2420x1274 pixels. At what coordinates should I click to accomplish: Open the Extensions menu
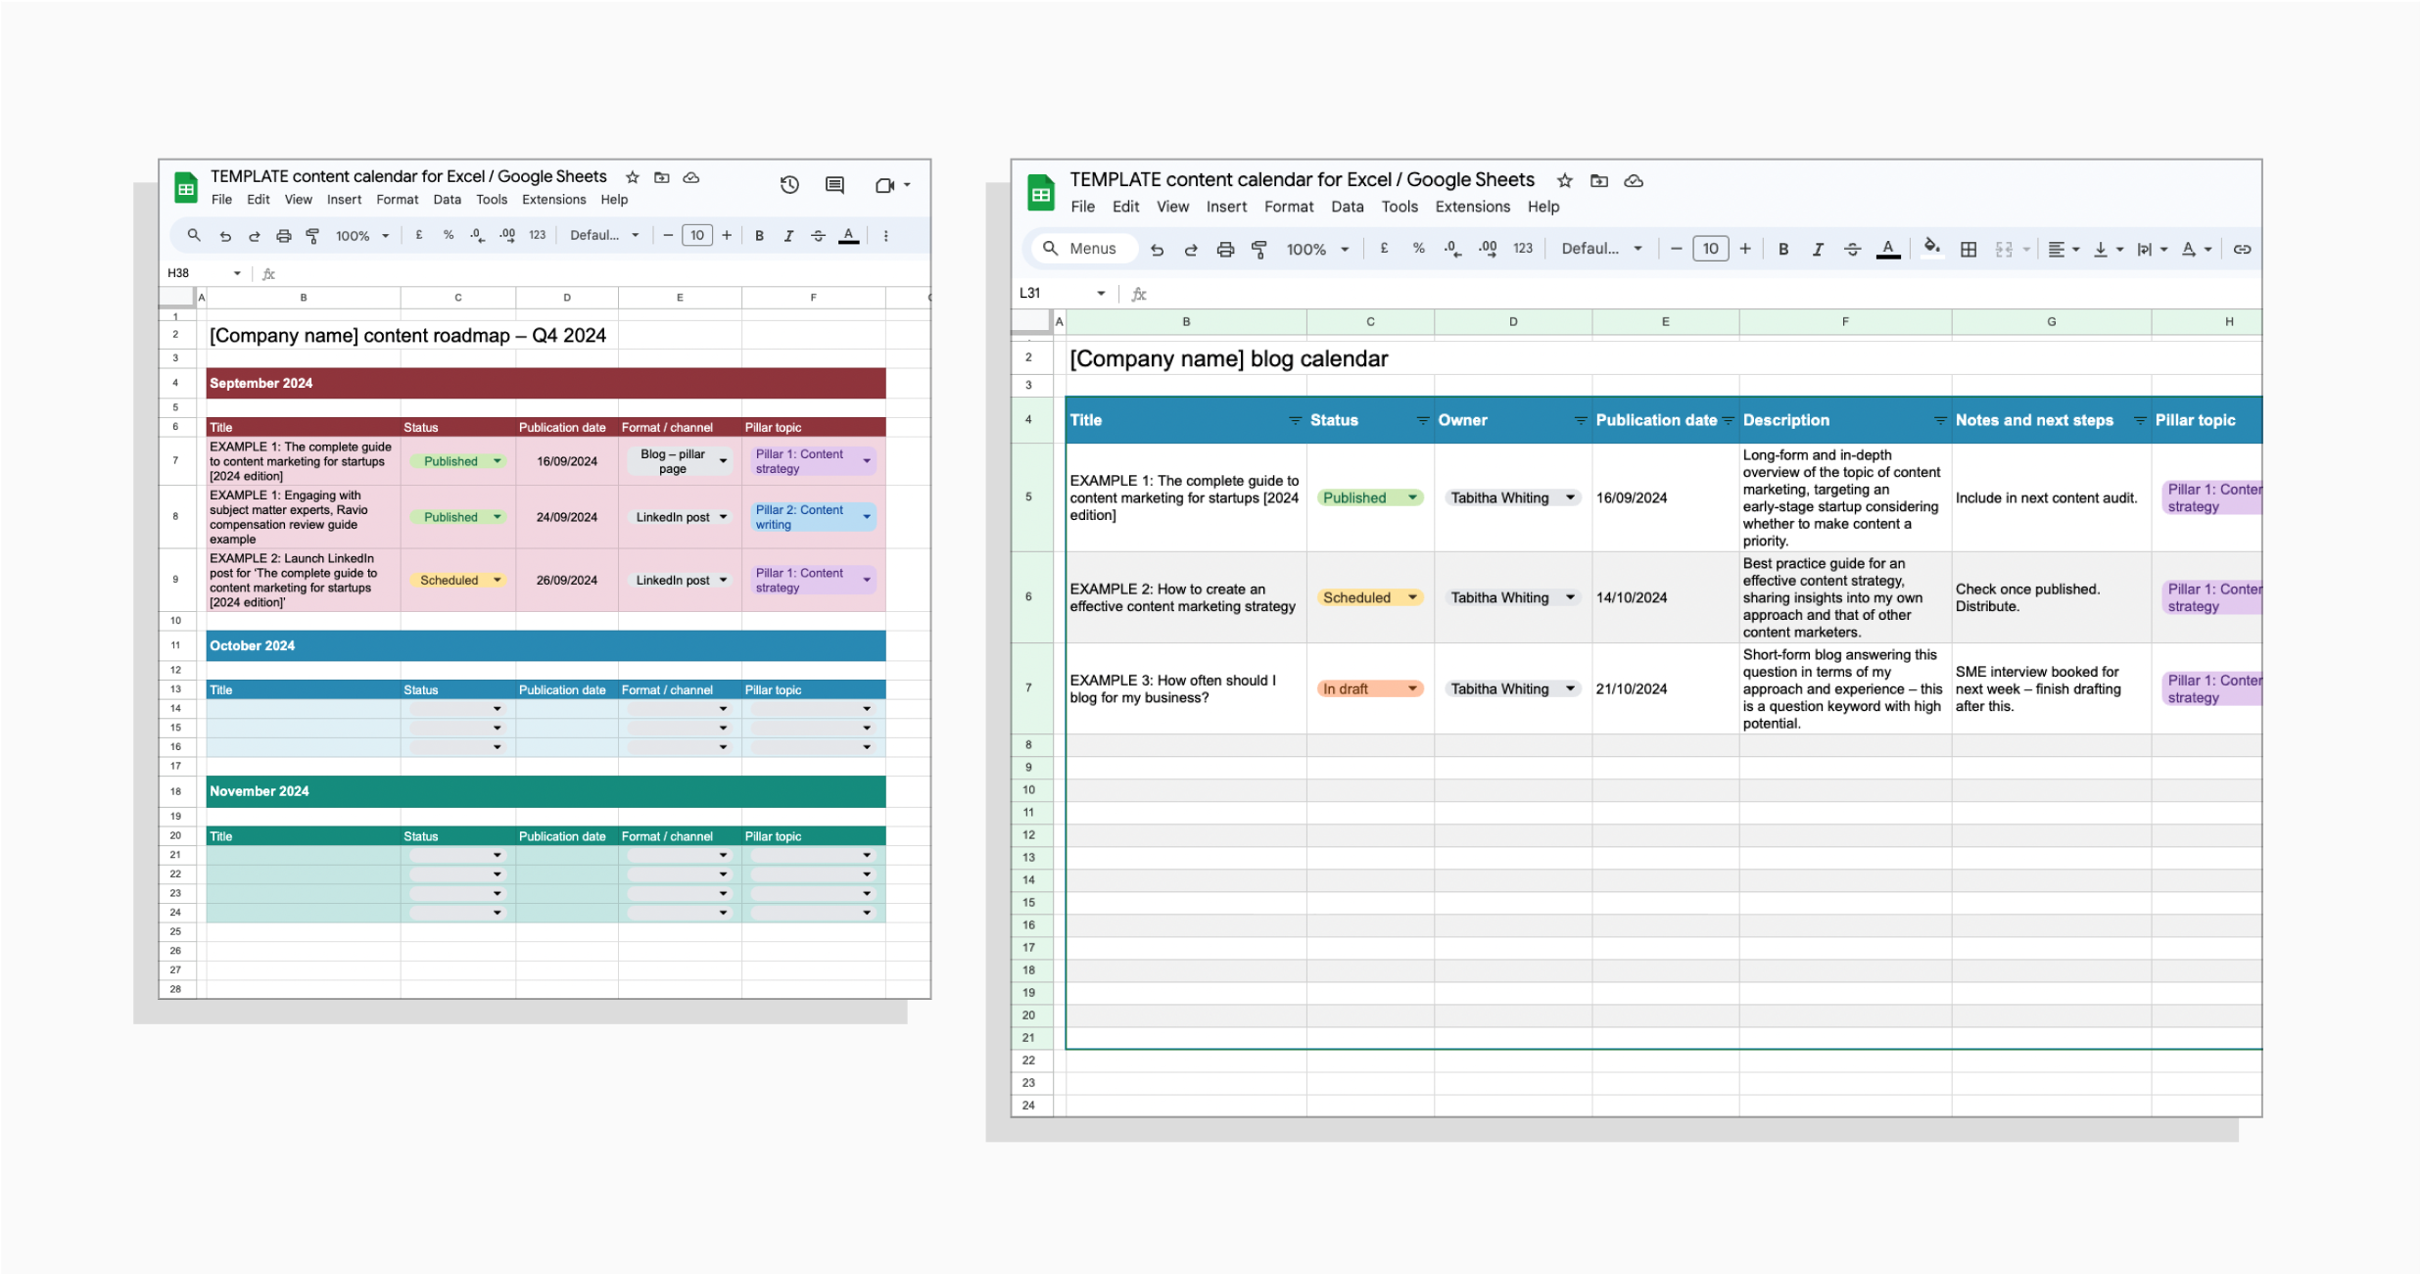pyautogui.click(x=1472, y=207)
